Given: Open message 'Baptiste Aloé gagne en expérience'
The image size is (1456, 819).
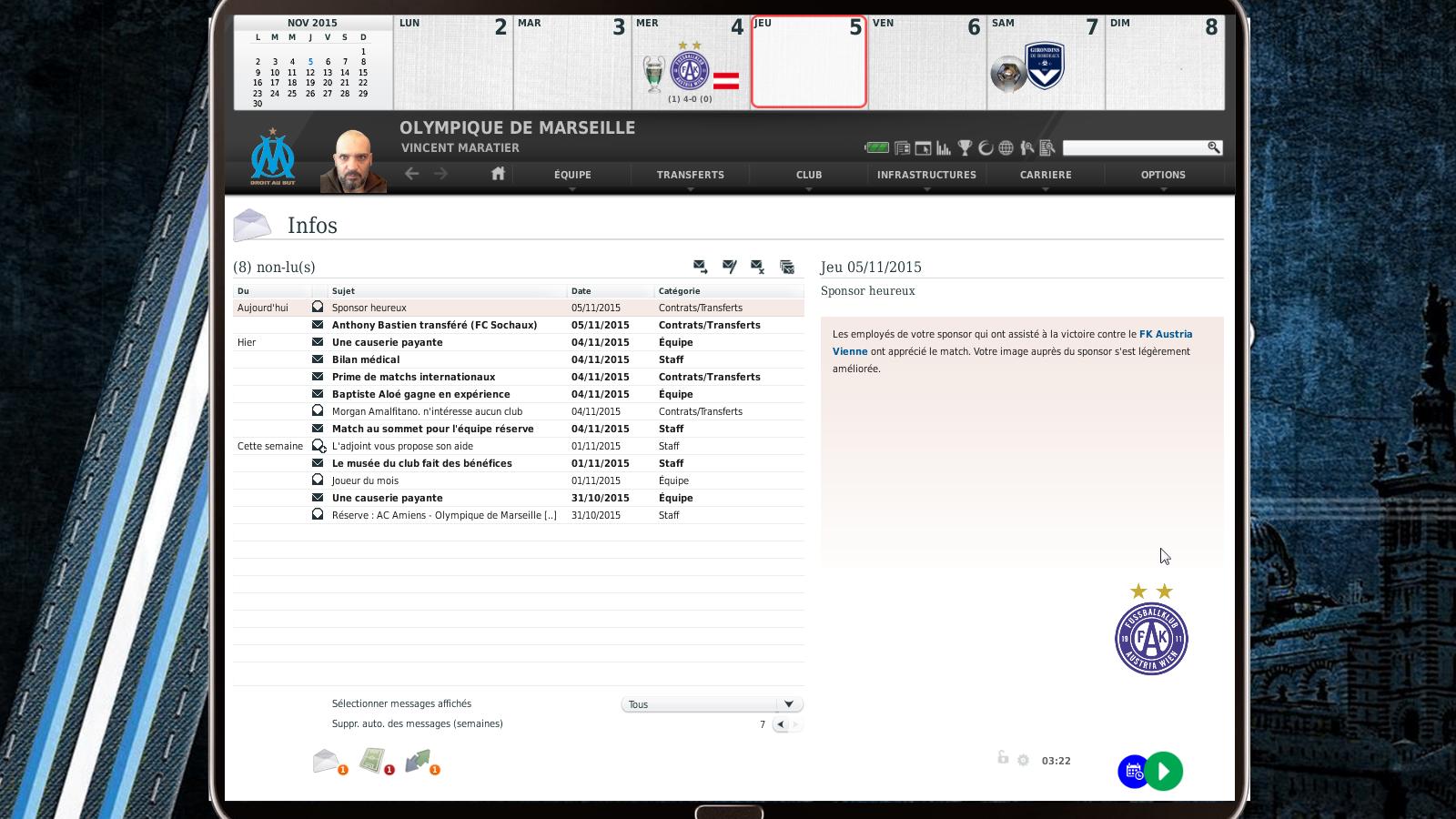Looking at the screenshot, I should tap(519, 394).
